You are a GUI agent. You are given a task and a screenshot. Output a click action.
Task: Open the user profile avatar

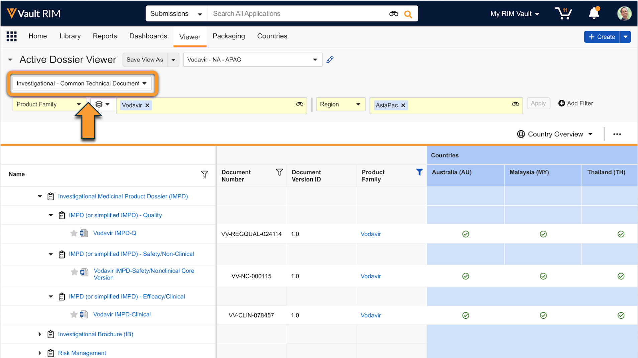pos(624,13)
